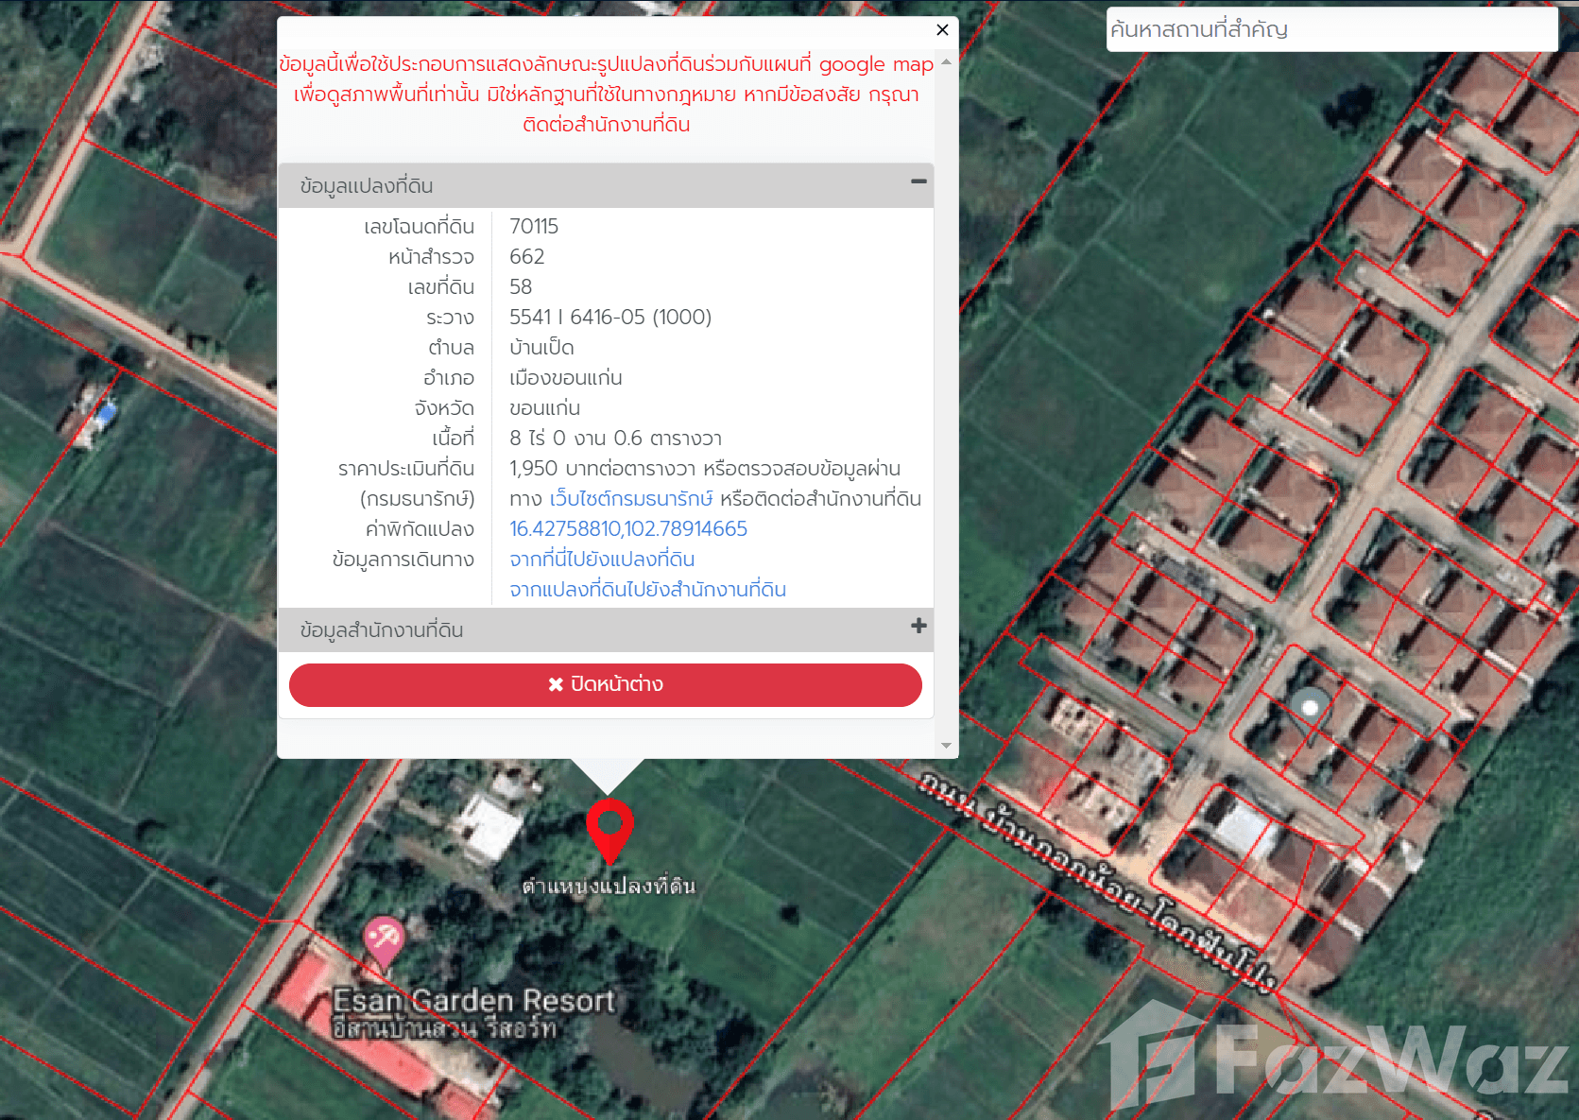Click the ตำแหน่งแปลงที่ดิน label under the pin
1579x1120 pixels.
pos(609,887)
